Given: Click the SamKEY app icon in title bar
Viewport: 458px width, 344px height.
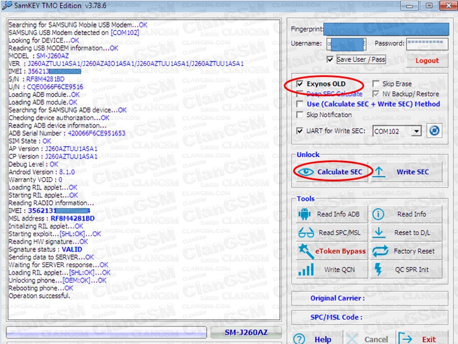Looking at the screenshot, I should point(7,6).
